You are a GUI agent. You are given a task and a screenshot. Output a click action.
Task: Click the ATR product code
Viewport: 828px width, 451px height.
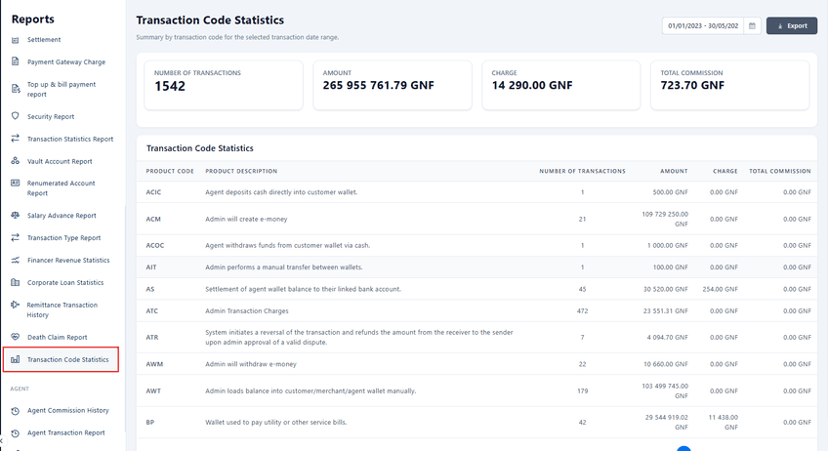coord(152,338)
